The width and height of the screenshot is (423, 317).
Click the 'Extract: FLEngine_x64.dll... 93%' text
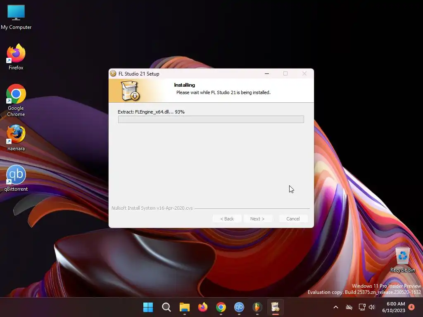(x=151, y=112)
